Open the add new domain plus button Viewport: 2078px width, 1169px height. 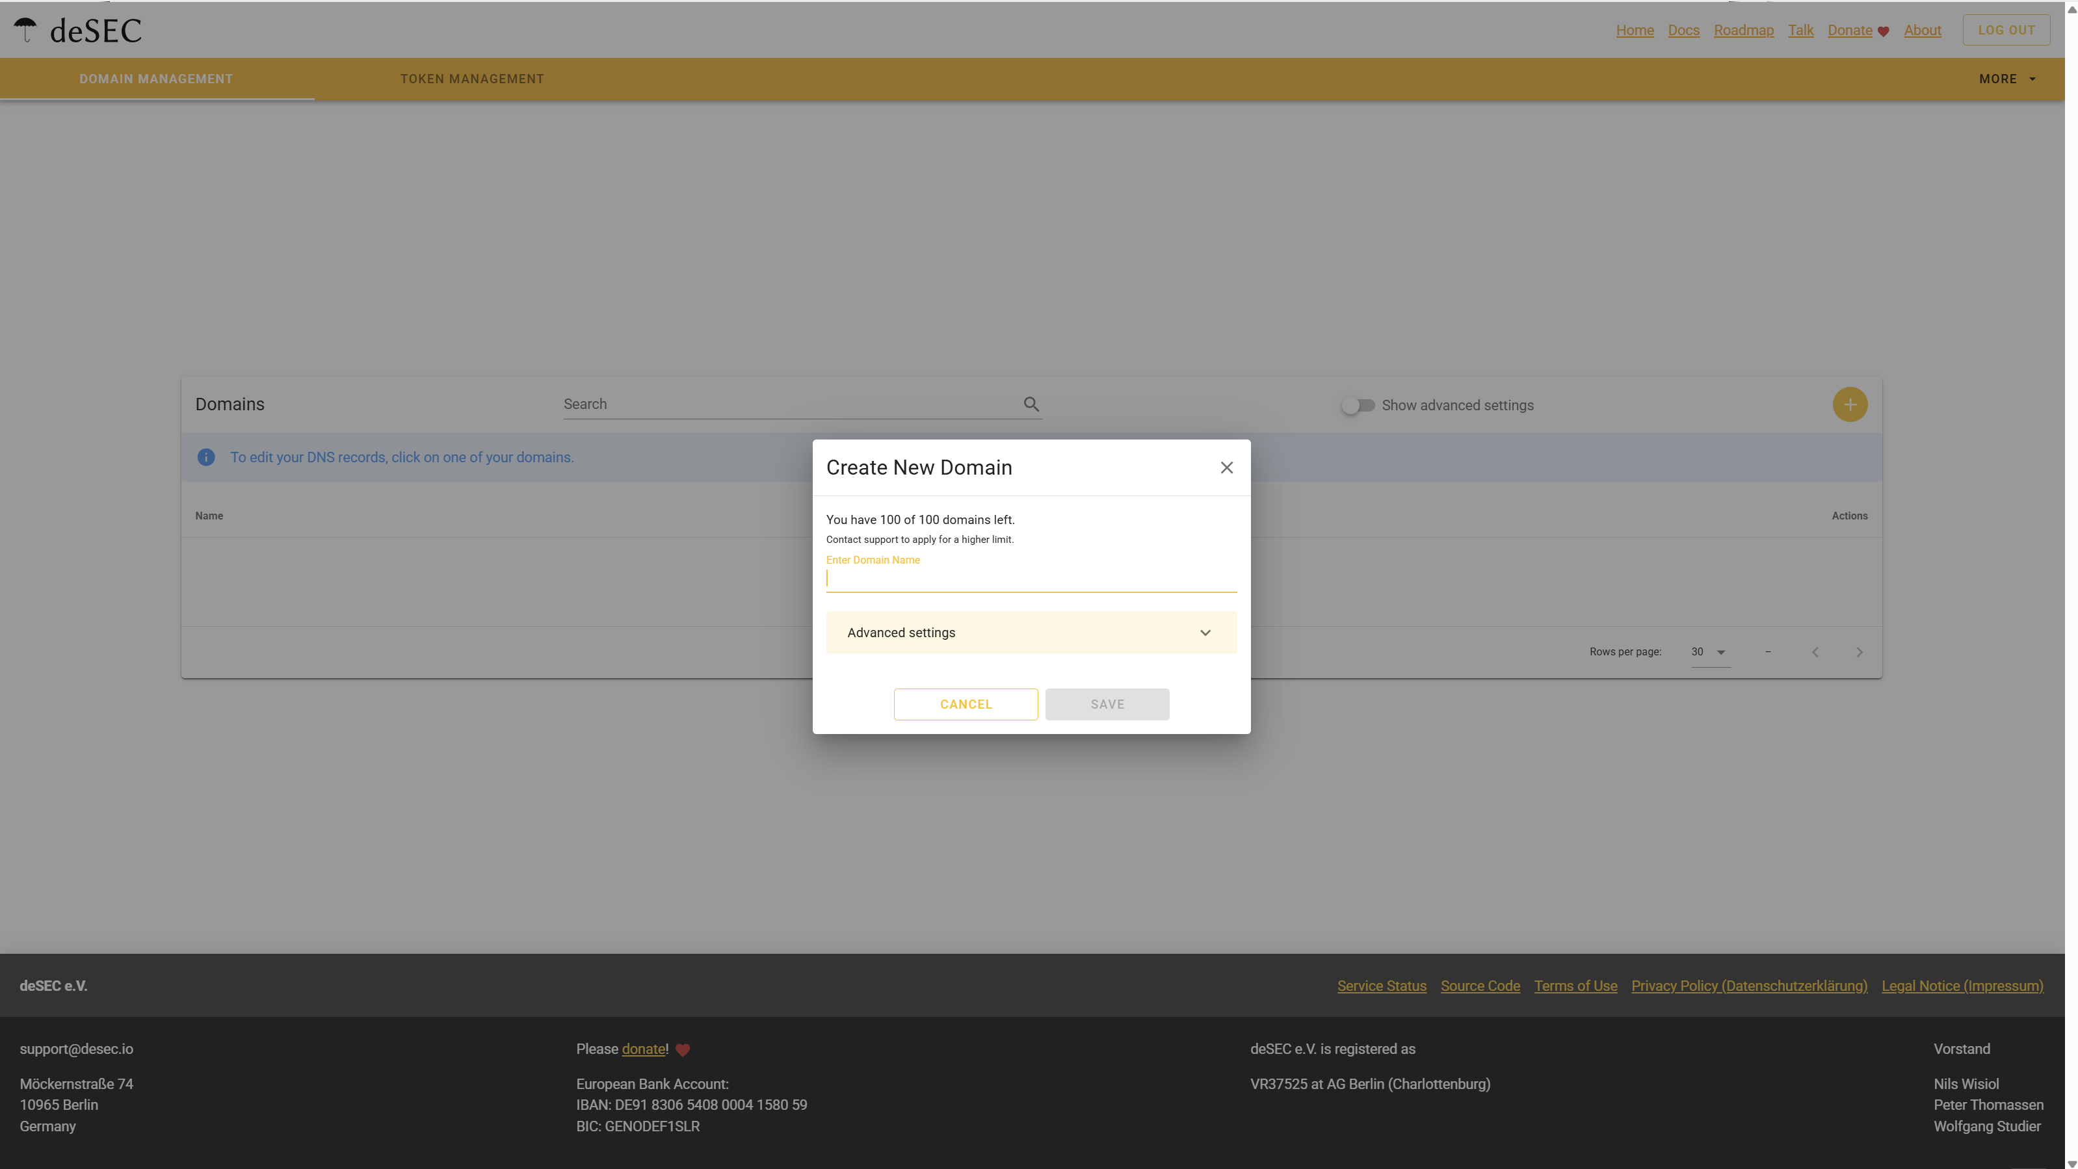(1850, 404)
